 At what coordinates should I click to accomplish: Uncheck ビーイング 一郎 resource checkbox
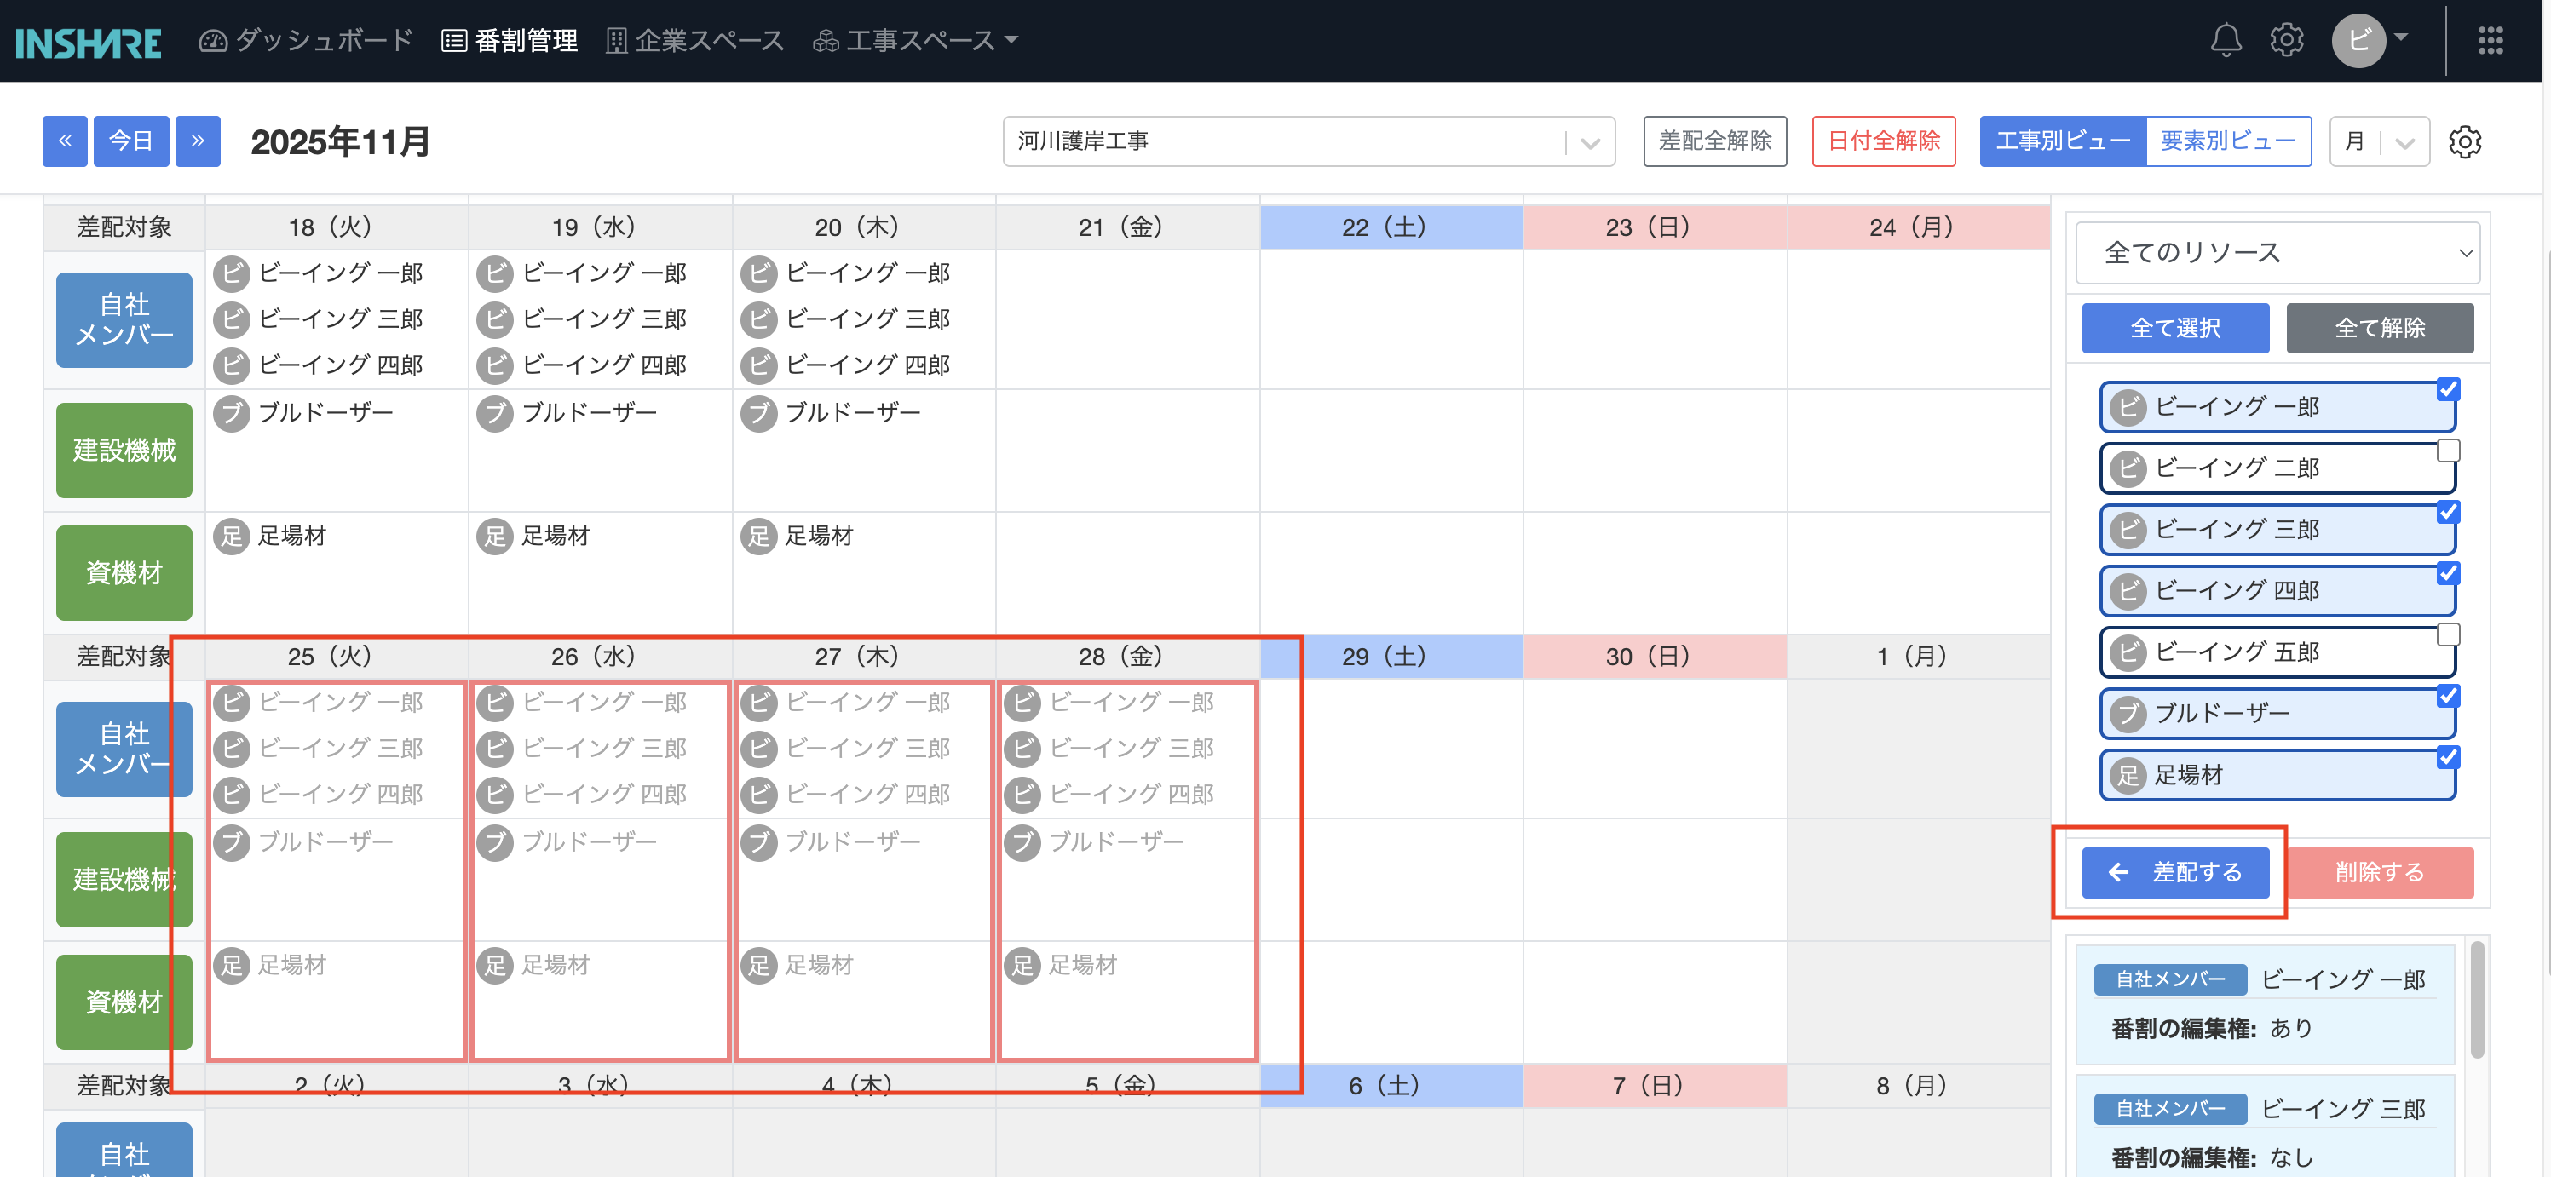2448,389
